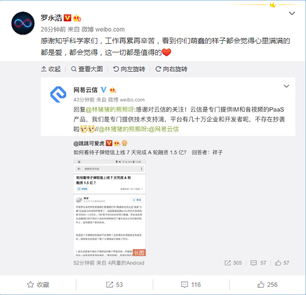This screenshot has width=306, height=295.
Task: Rotate the image left with 向左旋转
Action: (x=129, y=69)
